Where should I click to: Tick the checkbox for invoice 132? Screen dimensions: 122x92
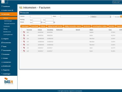pyautogui.click(x=21, y=45)
